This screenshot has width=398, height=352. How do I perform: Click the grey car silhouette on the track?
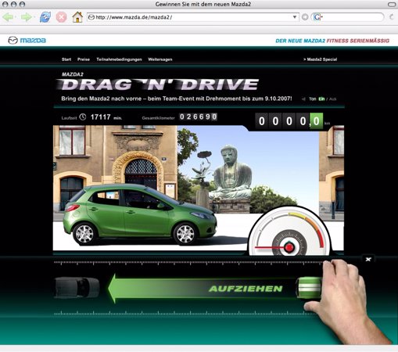(77, 288)
